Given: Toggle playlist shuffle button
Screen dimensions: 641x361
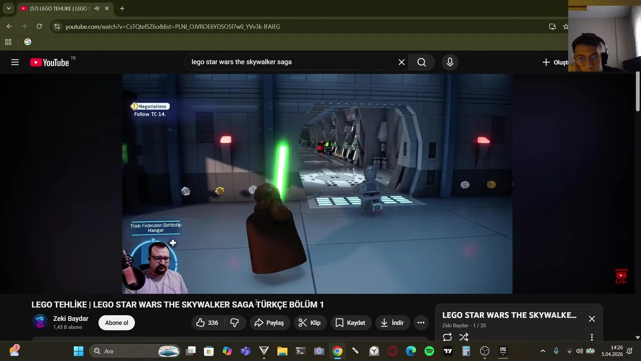Looking at the screenshot, I should coord(464,337).
